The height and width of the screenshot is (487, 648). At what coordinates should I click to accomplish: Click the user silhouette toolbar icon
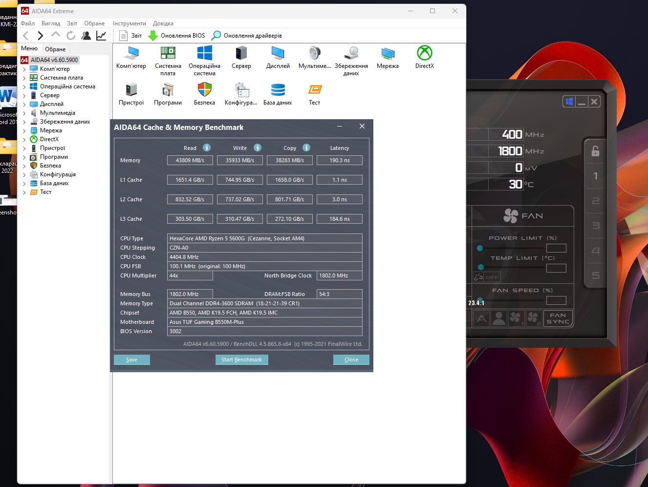pyautogui.click(x=86, y=36)
